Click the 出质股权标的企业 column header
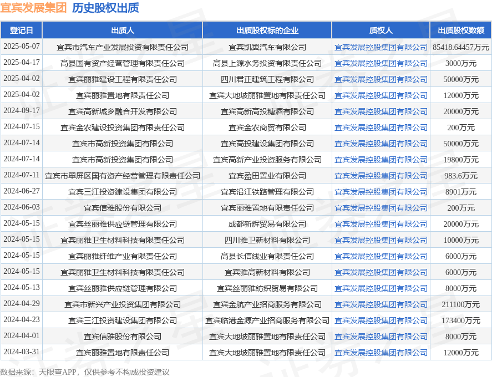 point(267,30)
